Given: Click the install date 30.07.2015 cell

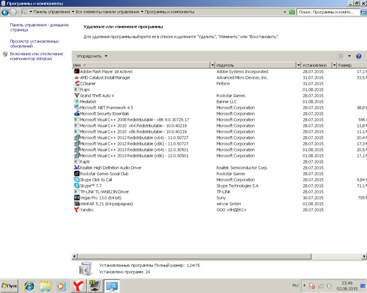Looking at the screenshot, I should tap(313, 198).
